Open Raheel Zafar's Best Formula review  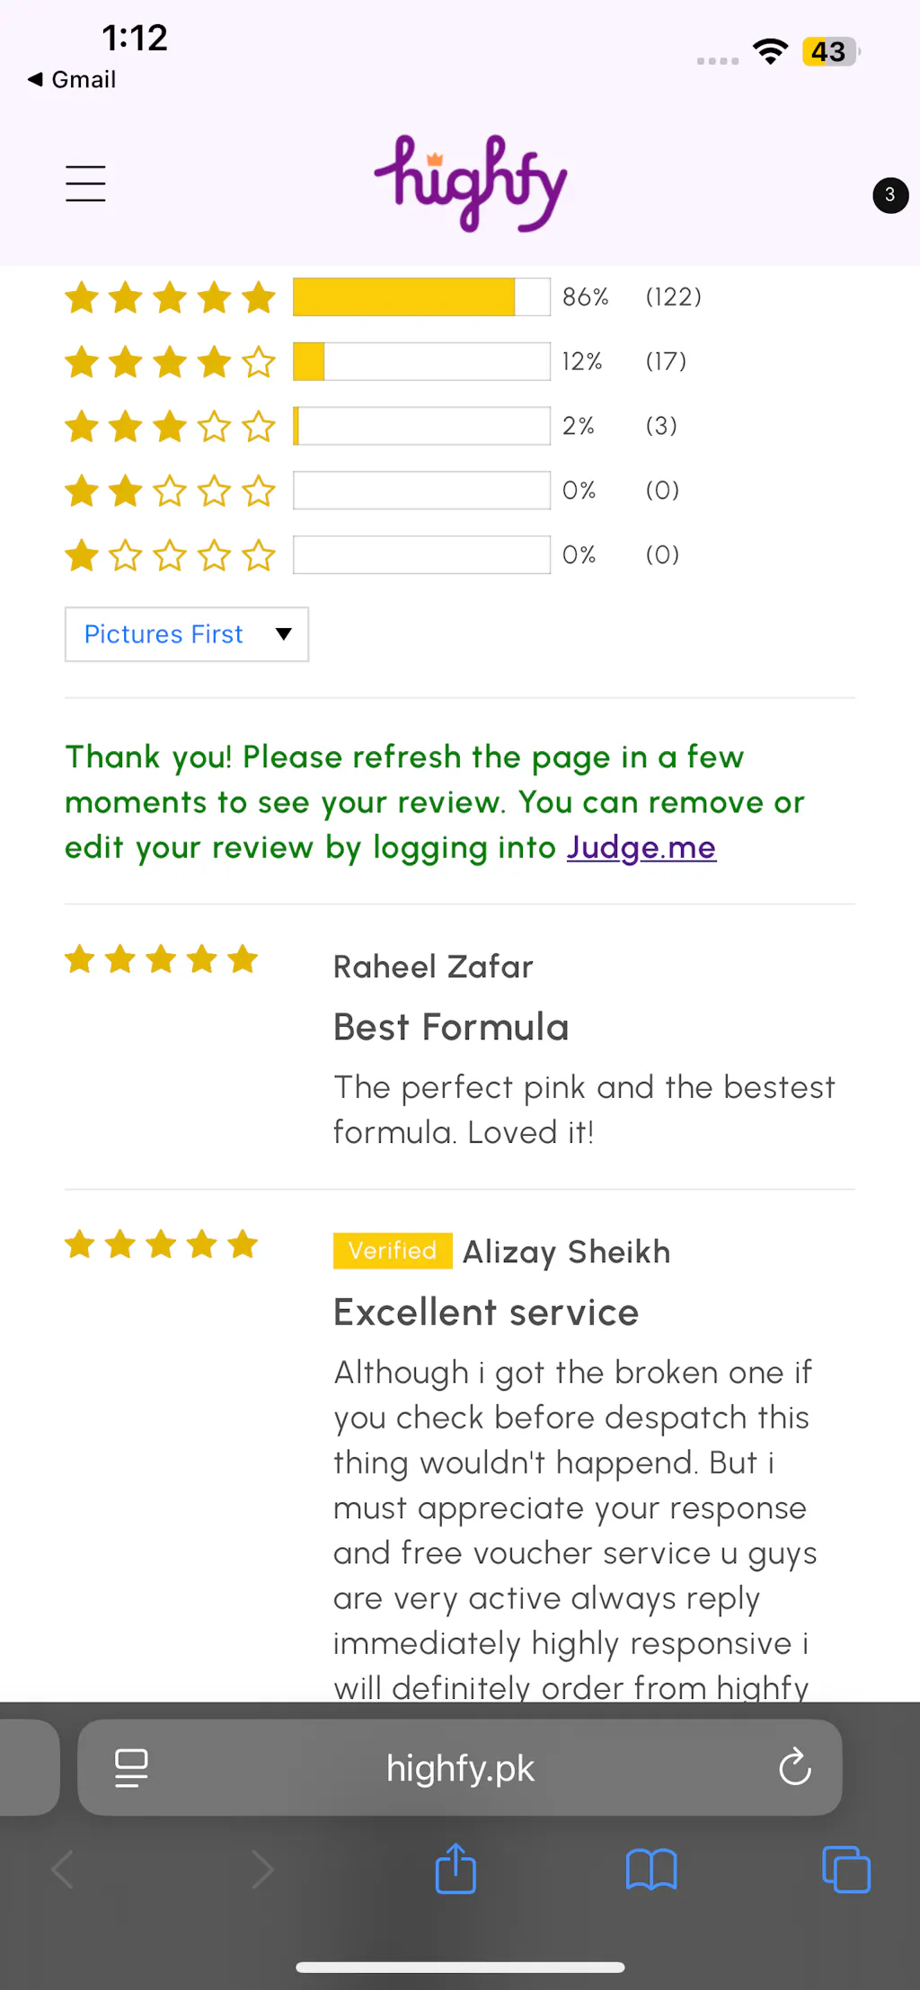(x=451, y=1027)
